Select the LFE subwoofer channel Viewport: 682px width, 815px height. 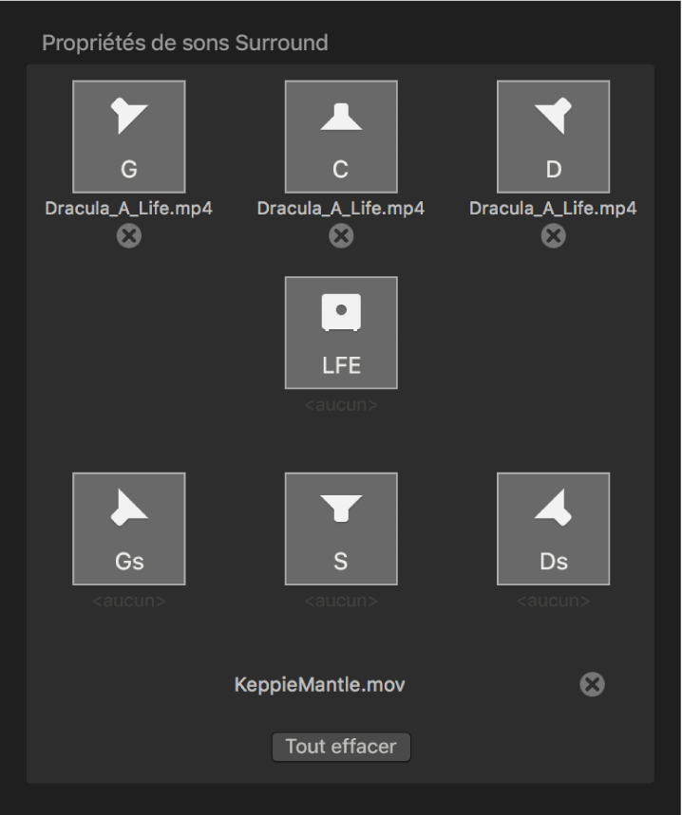click(x=341, y=333)
